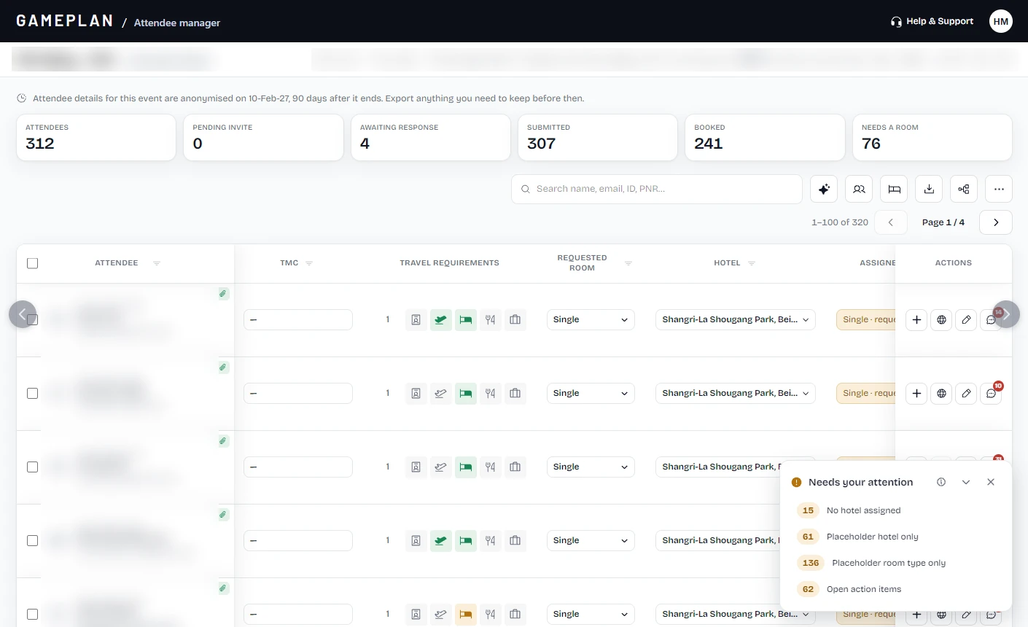Click second row green bed icon
Image resolution: width=1028 pixels, height=627 pixels.
pyautogui.click(x=465, y=393)
